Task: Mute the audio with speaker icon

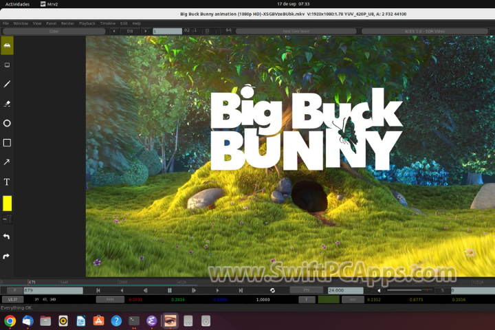Action: [379, 290]
